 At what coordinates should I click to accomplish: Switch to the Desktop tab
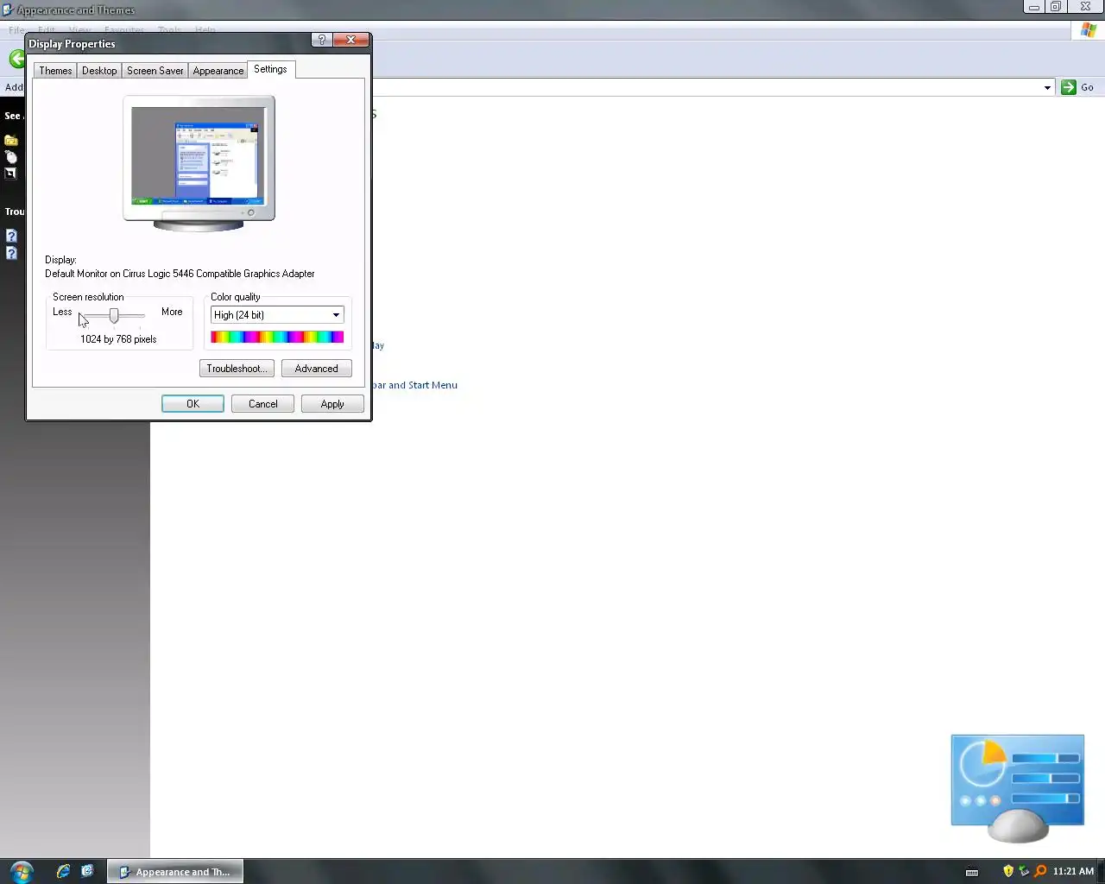(99, 71)
